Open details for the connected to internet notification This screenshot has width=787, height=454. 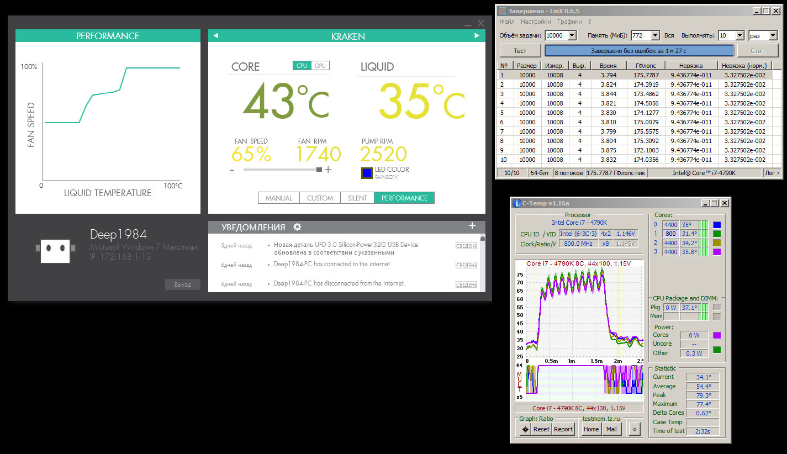pyautogui.click(x=466, y=265)
